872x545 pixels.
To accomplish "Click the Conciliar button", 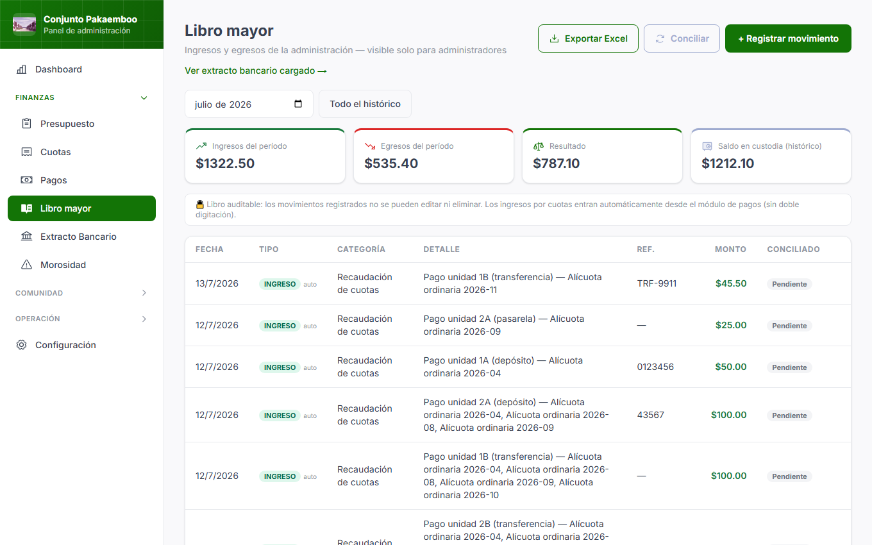I will (682, 38).
